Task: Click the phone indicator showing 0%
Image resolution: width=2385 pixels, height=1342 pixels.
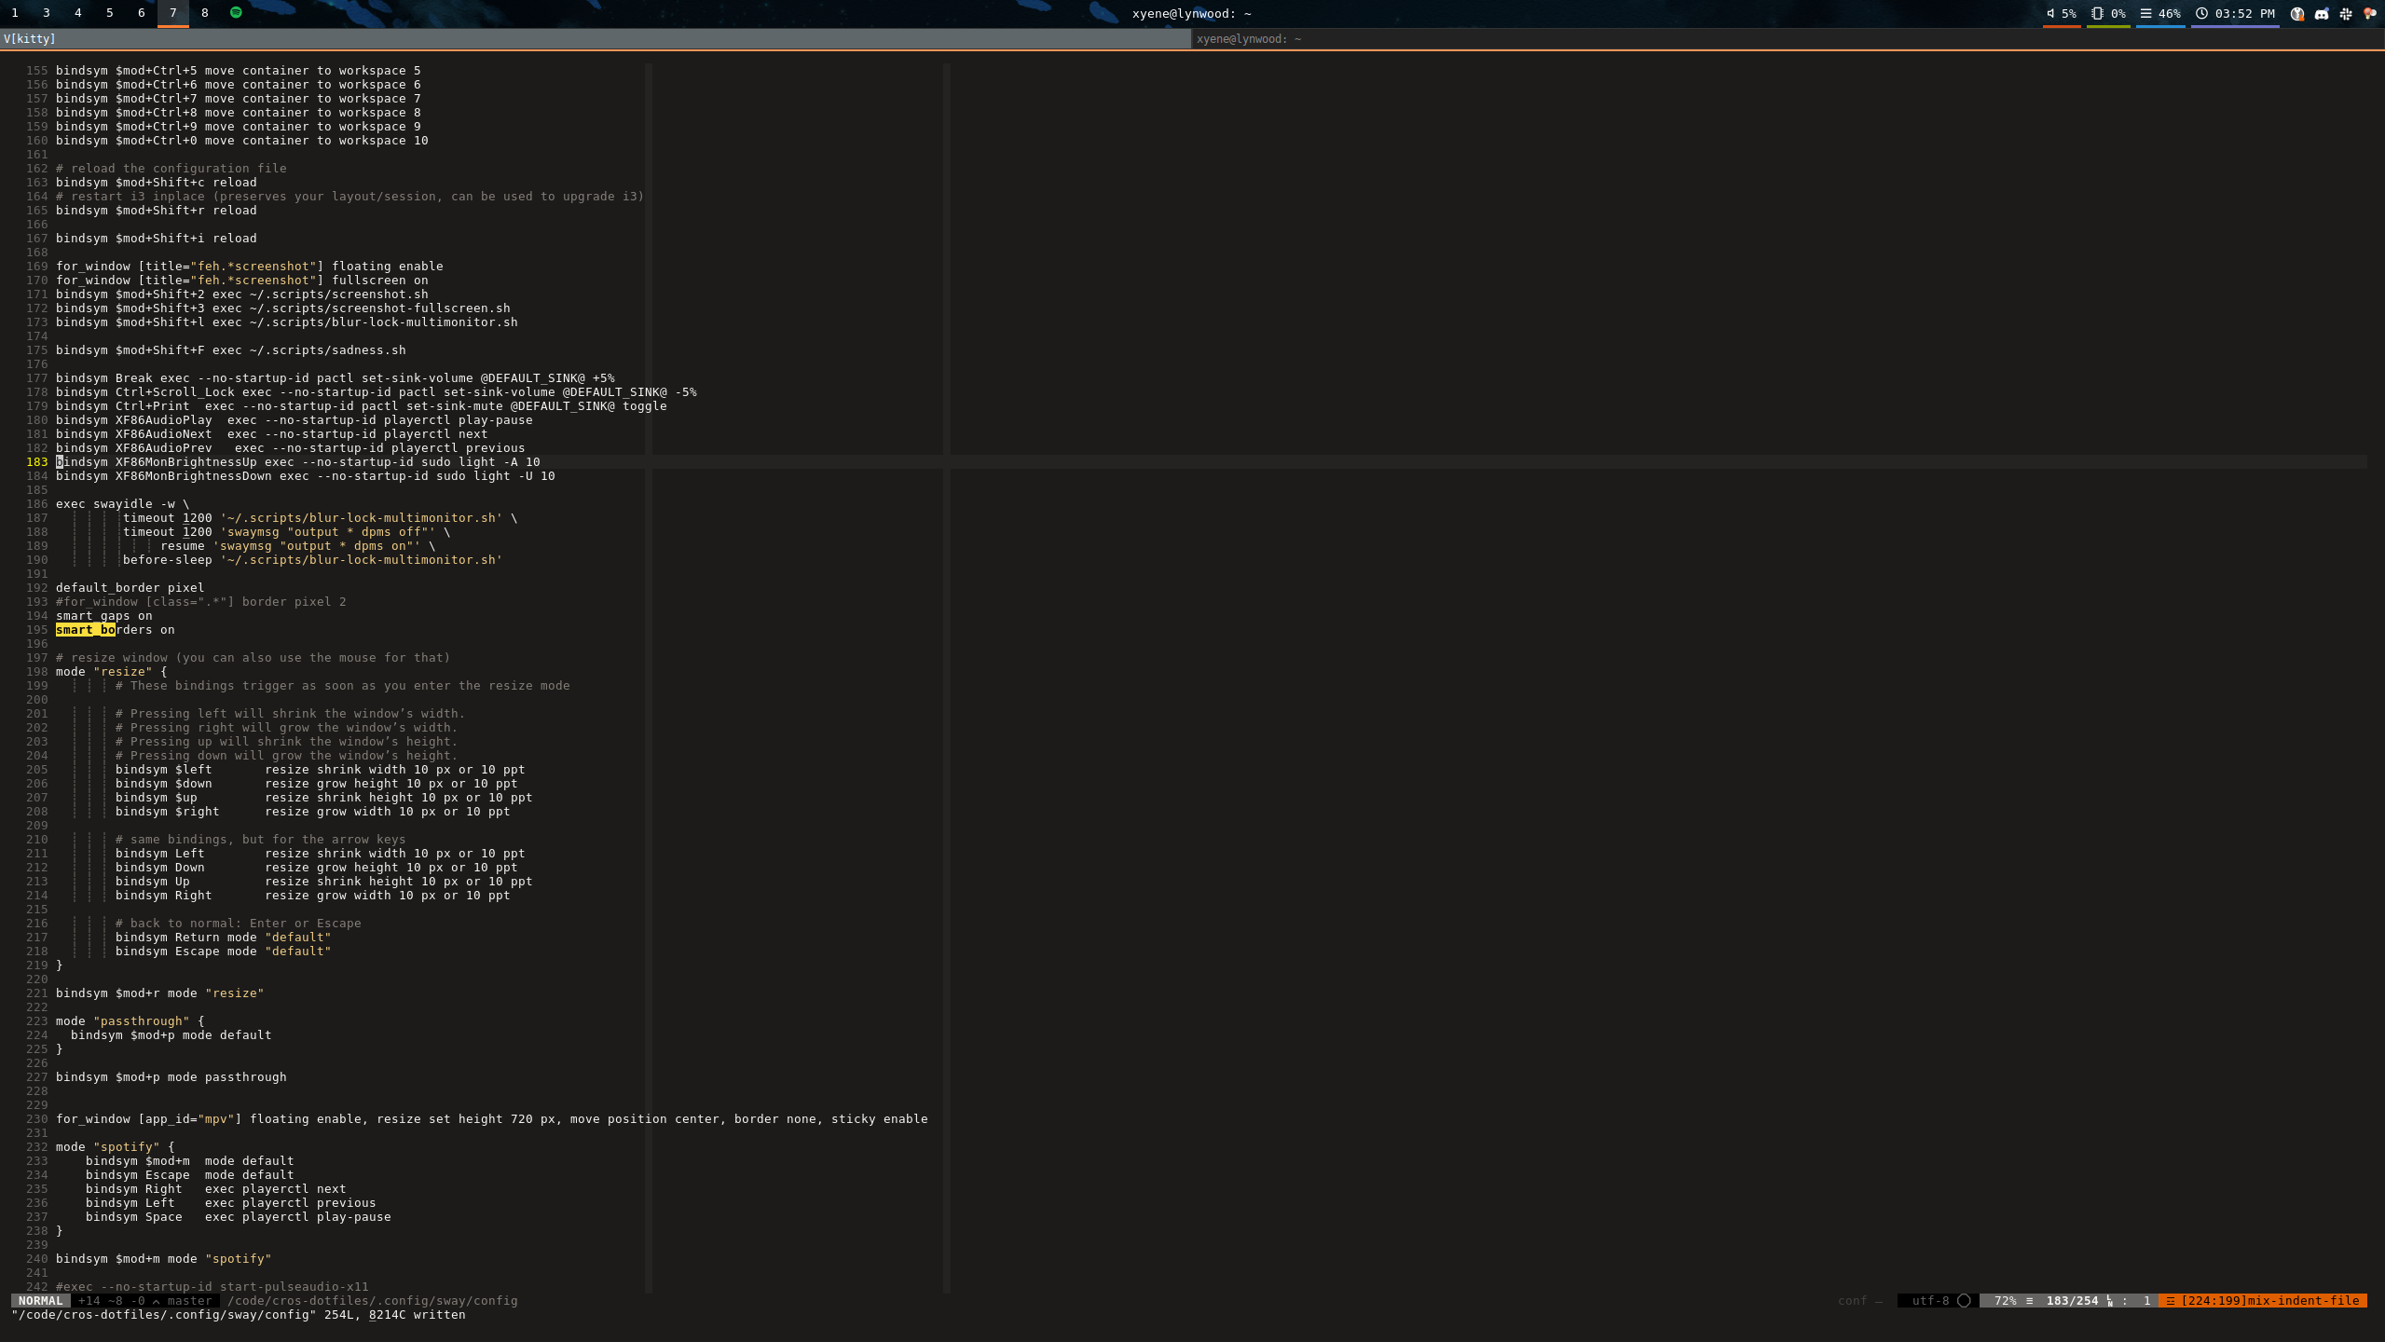Action: (x=2108, y=13)
